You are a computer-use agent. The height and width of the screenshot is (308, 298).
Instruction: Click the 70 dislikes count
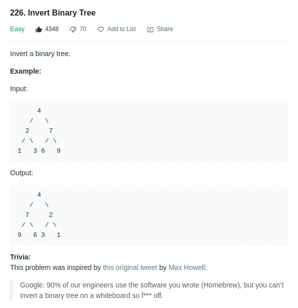(x=83, y=29)
